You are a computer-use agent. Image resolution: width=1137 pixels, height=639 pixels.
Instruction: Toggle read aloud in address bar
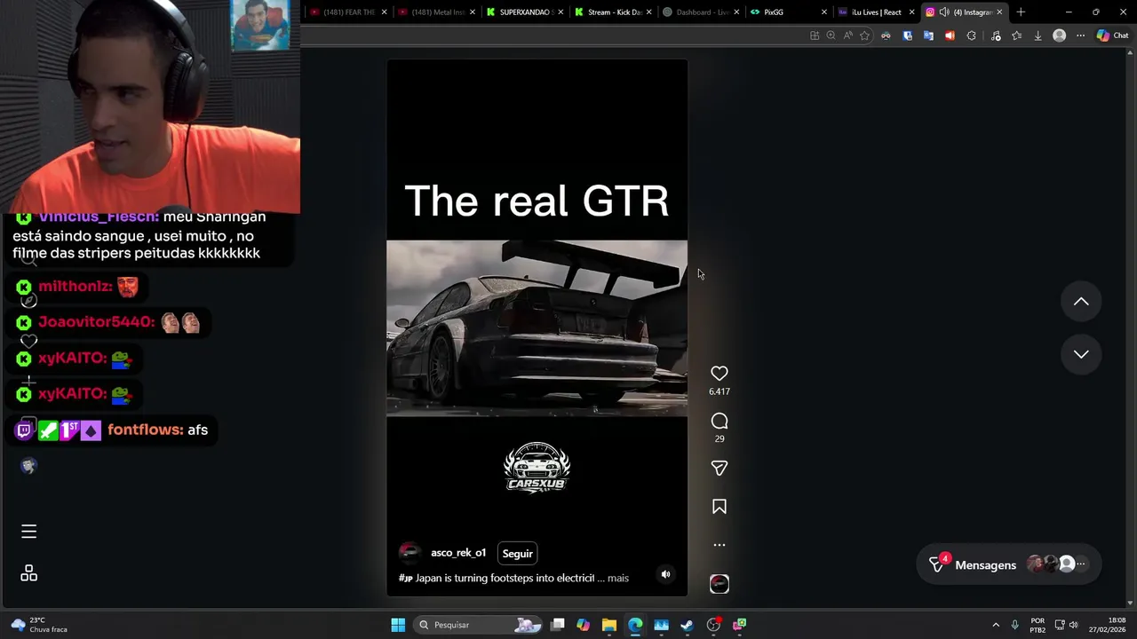[x=847, y=35]
